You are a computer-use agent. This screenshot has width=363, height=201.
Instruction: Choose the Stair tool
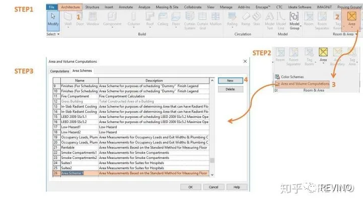point(257,19)
